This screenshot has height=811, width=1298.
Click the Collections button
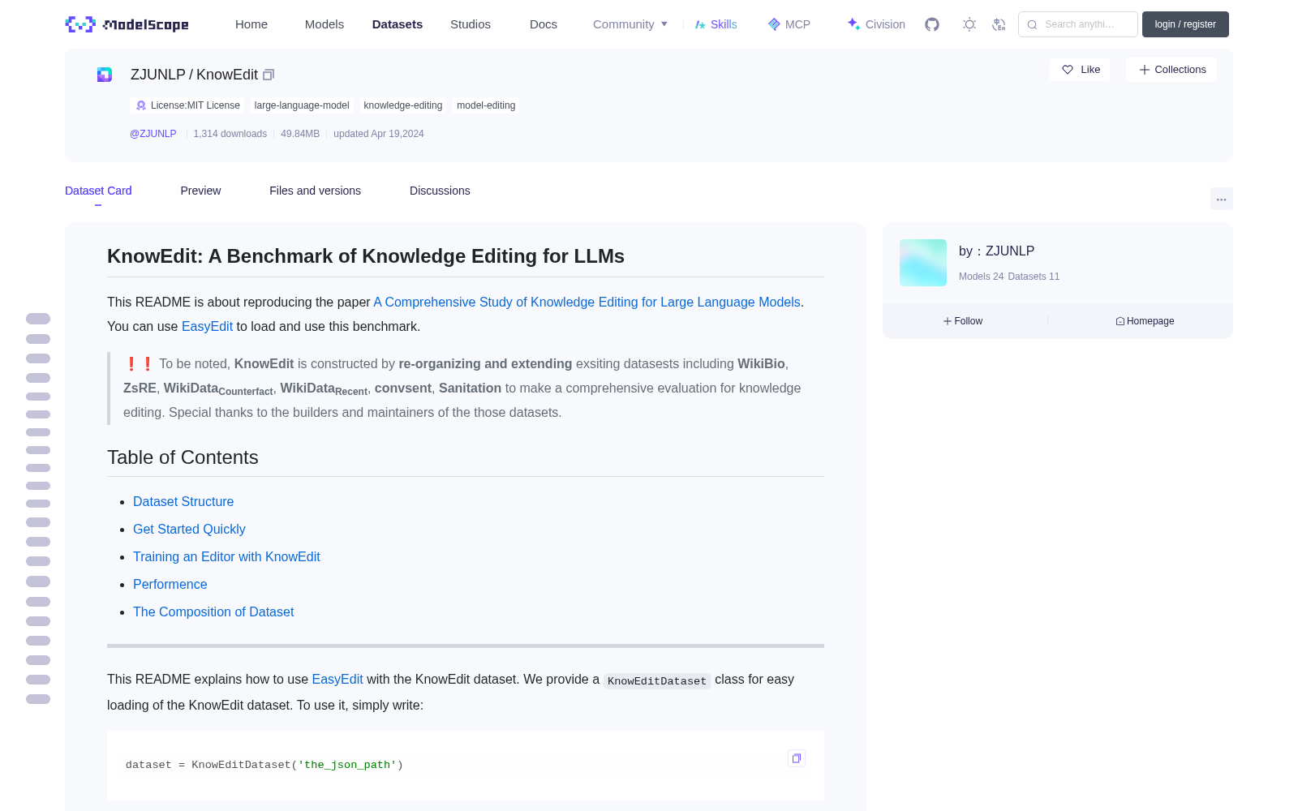[x=1171, y=70]
